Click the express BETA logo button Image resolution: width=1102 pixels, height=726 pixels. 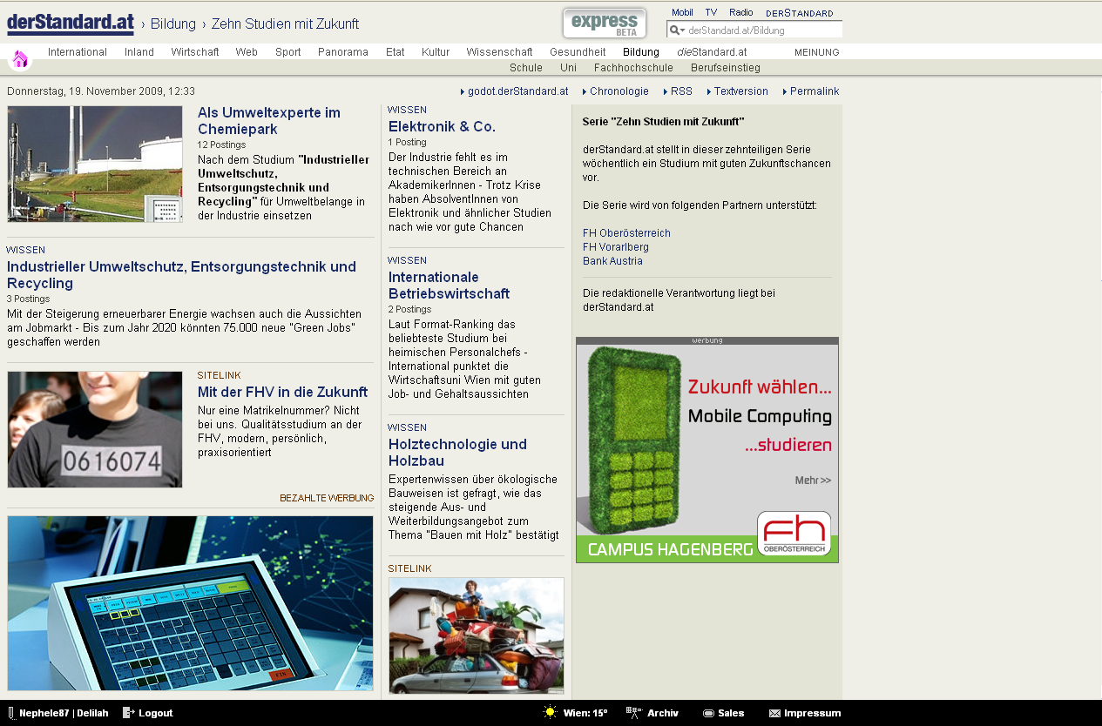point(605,24)
